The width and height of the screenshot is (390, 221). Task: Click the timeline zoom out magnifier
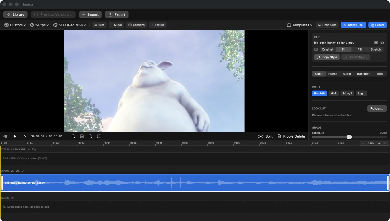73,136
